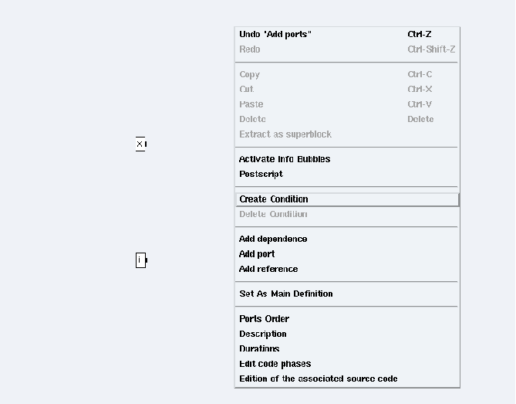Choose Add reference menu entry
516x404 pixels.
pos(347,269)
